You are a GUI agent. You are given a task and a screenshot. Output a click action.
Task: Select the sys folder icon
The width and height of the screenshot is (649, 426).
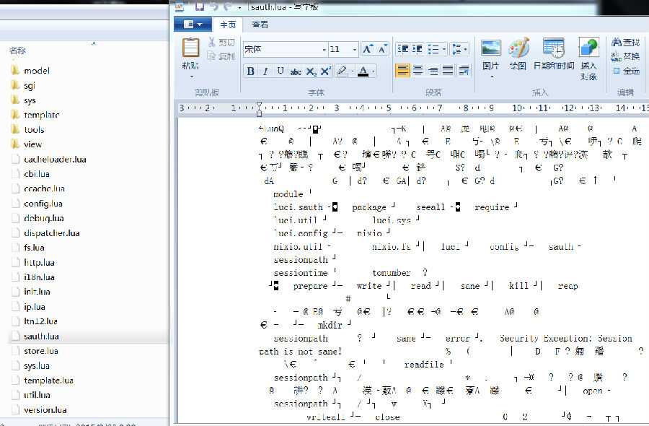pyautogui.click(x=15, y=100)
